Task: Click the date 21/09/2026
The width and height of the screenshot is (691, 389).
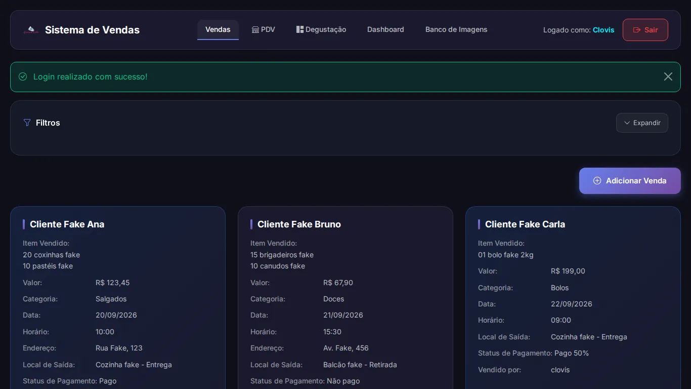Action: (343, 315)
